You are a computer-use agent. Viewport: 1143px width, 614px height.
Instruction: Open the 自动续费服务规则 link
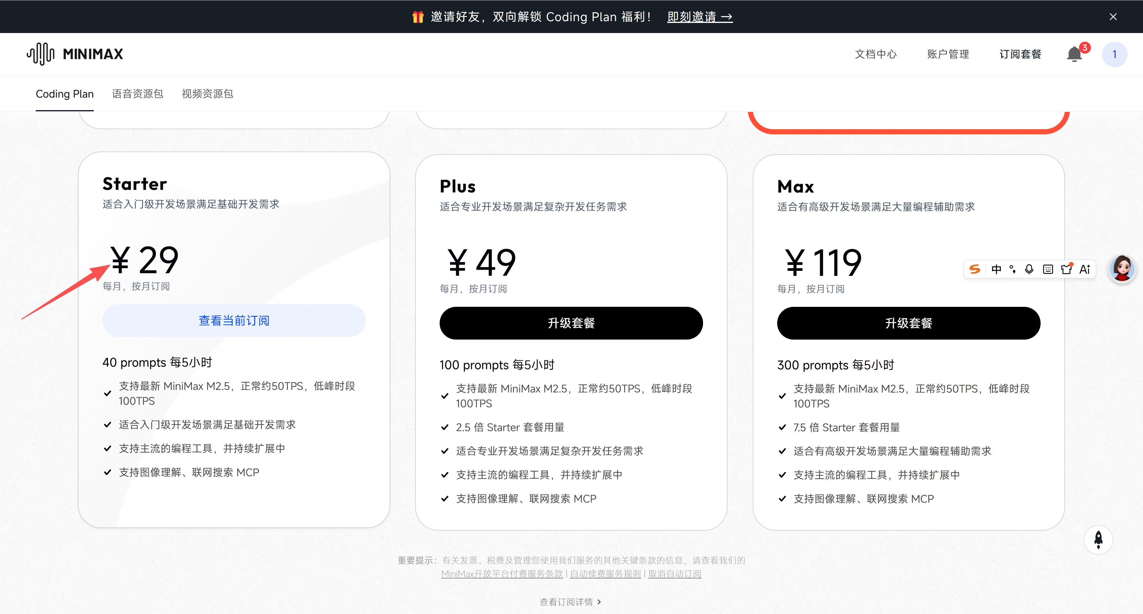point(605,574)
